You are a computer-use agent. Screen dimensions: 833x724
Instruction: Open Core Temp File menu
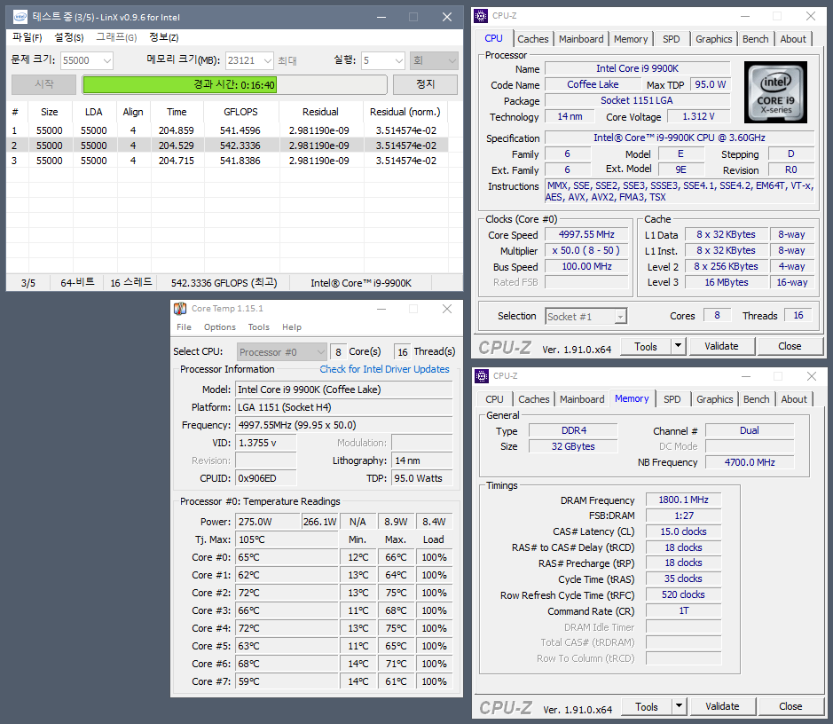coord(184,327)
